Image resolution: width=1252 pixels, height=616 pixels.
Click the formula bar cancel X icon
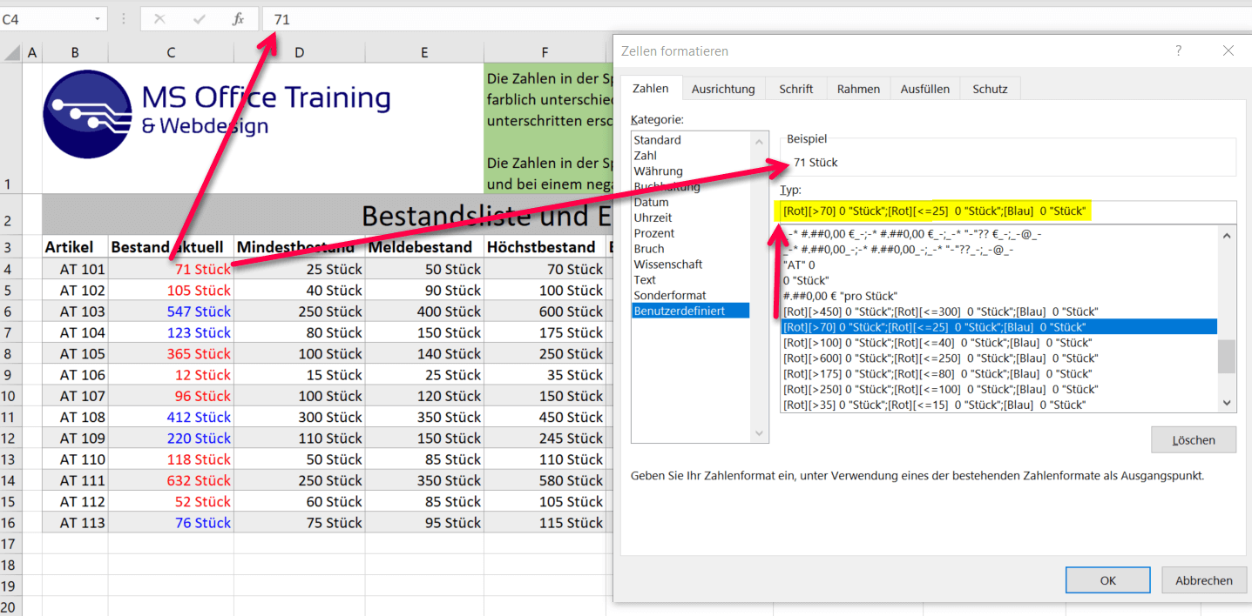click(159, 18)
